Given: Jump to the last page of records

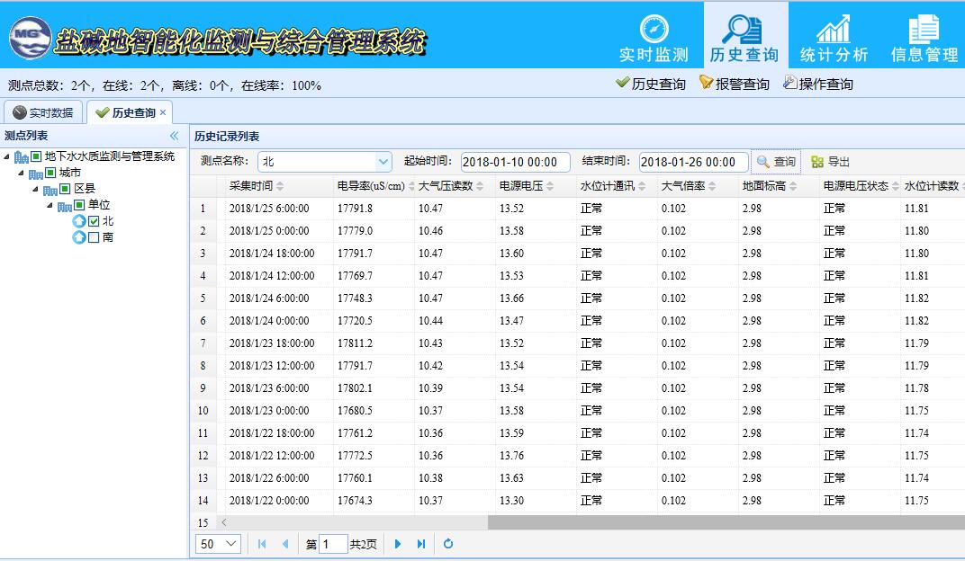Looking at the screenshot, I should coord(421,544).
